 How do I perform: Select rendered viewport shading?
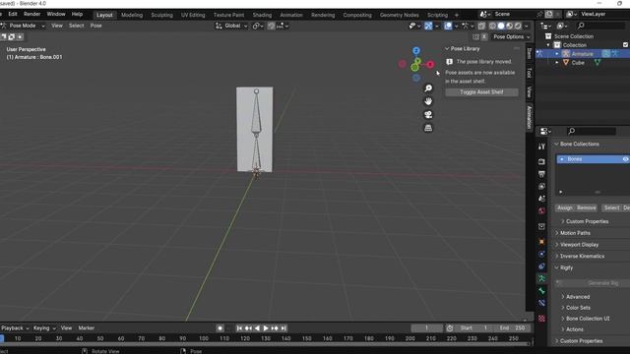[x=518, y=26]
